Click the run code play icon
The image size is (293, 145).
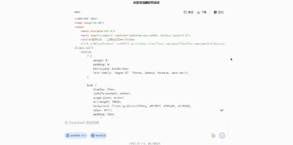pyautogui.click(x=215, y=12)
